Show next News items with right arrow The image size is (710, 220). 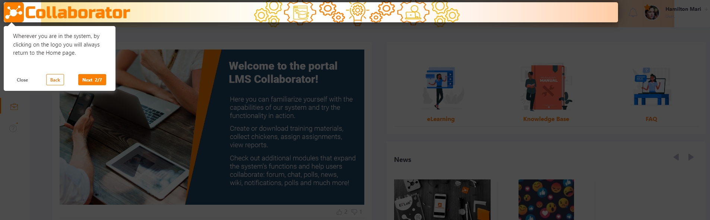pyautogui.click(x=691, y=157)
